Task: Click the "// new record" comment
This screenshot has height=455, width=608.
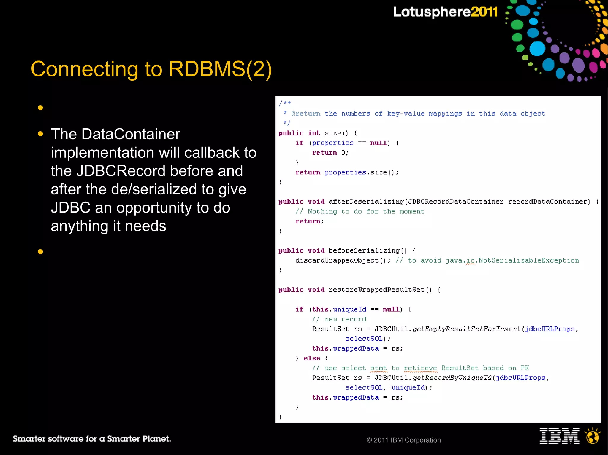Action: pyautogui.click(x=339, y=319)
